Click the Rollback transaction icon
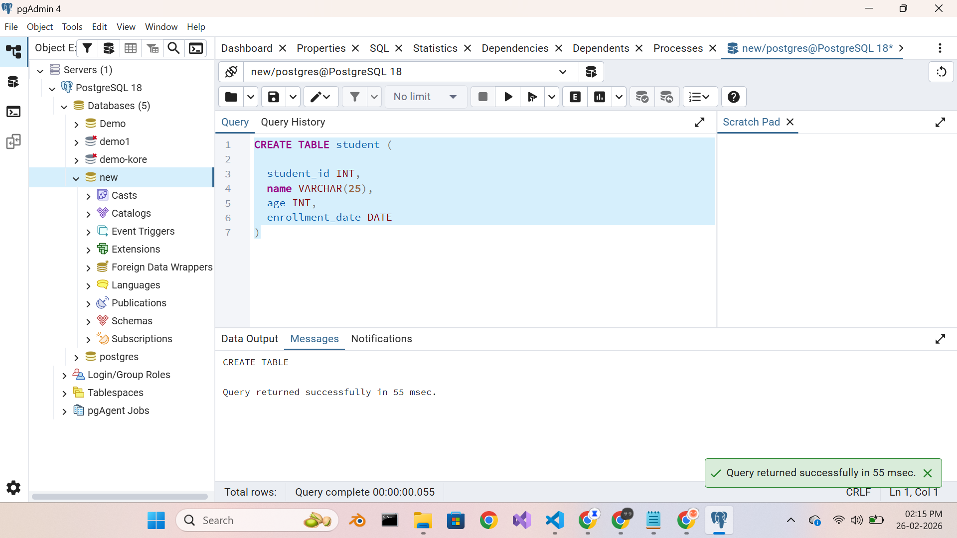 (666, 97)
